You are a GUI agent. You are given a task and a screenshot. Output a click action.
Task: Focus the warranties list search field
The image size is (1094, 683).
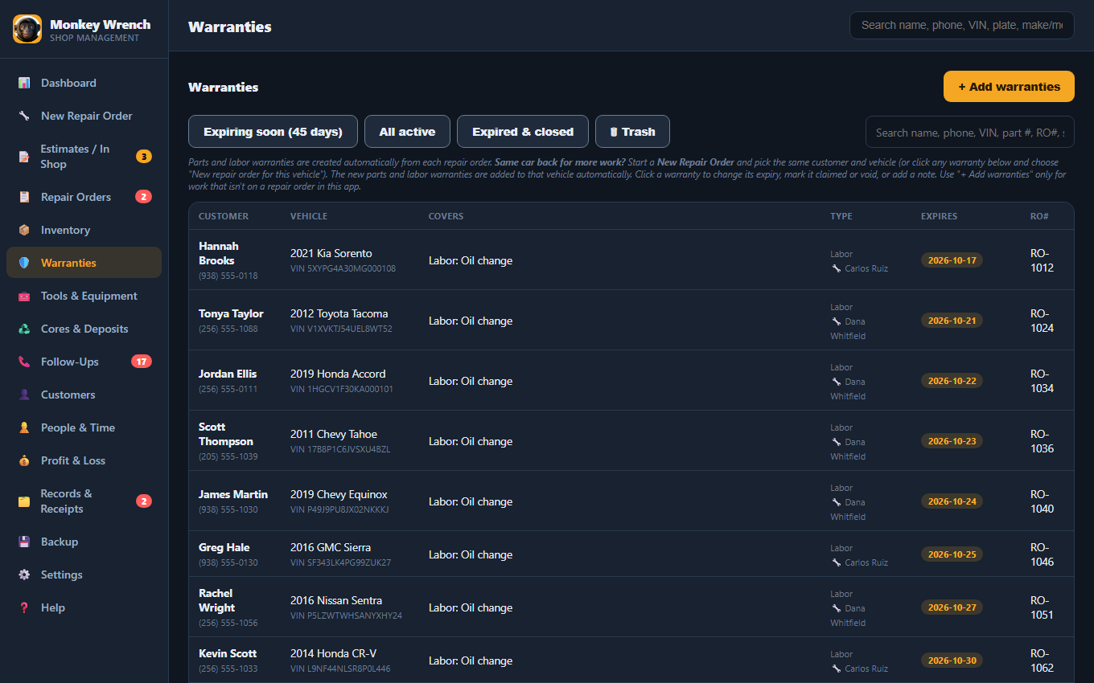970,133
